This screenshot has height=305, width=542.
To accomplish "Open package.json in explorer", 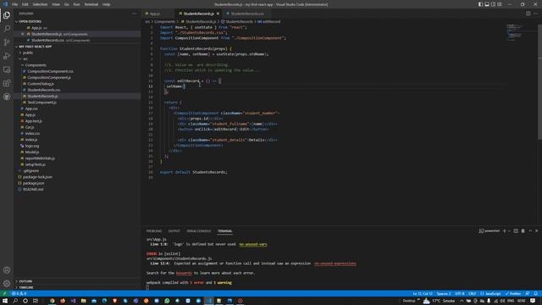I will point(33,183).
